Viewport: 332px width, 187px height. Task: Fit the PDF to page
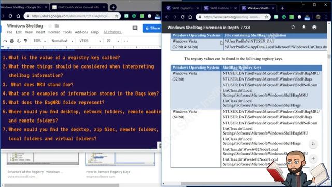click(x=313, y=144)
